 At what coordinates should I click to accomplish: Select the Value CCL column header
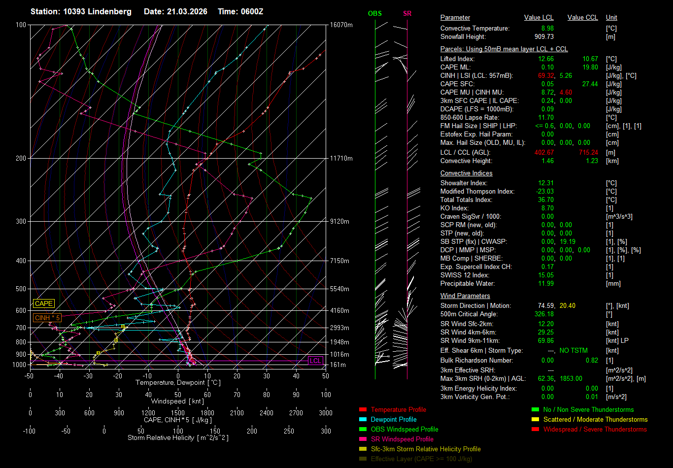click(x=582, y=18)
